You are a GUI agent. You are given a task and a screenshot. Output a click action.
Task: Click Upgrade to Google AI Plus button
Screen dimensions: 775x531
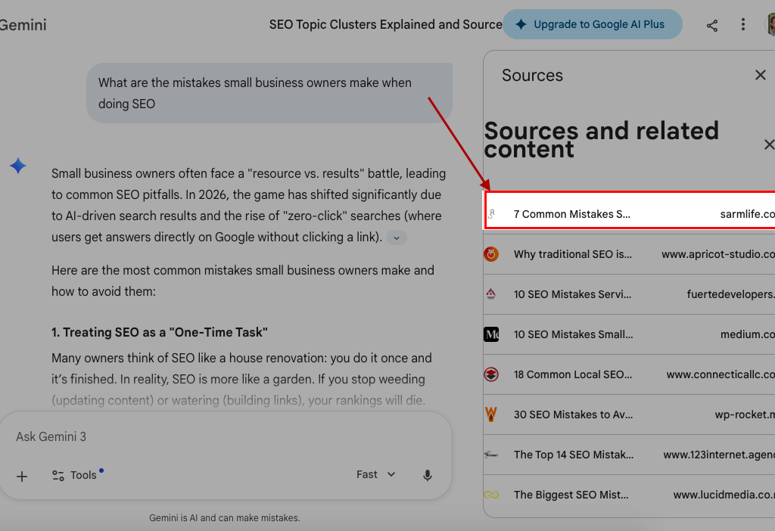[592, 24]
